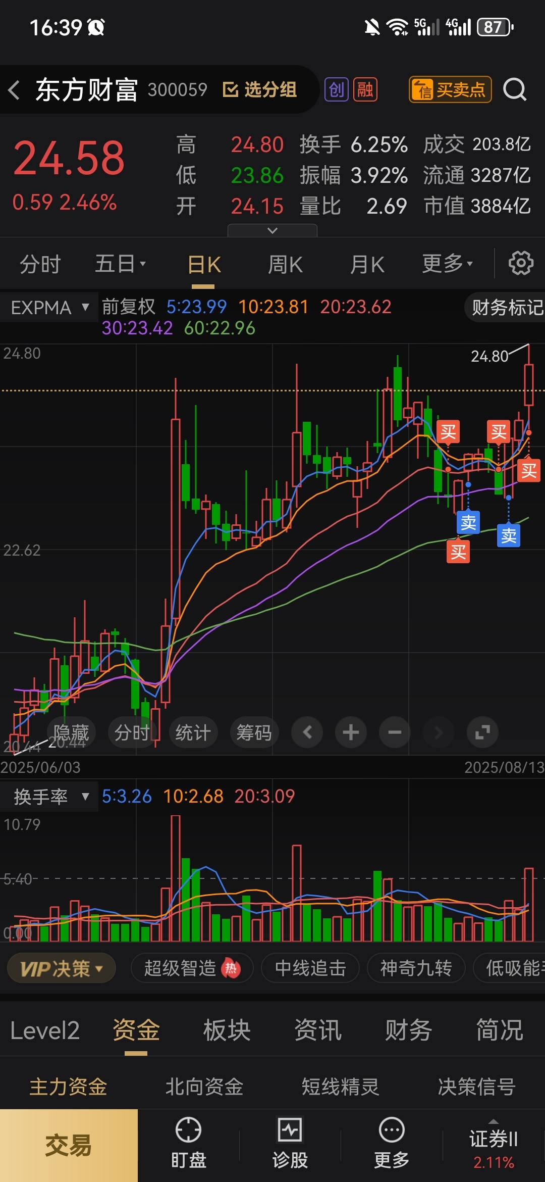The image size is (545, 1182).
Task: Switch to 分时 chart tab
Action: click(40, 264)
